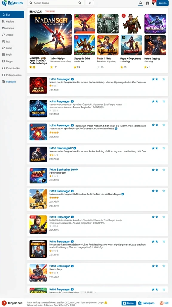Open the notification icon with the red badge
This screenshot has width=172, height=307.
153,2
